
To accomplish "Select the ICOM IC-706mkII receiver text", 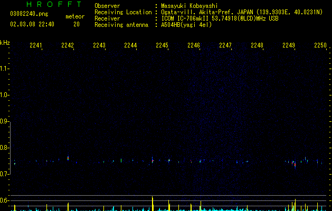I will [x=220, y=18].
